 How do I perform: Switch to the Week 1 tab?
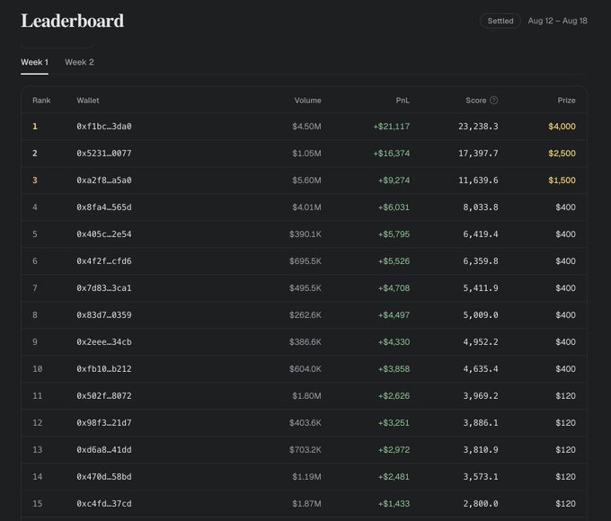click(x=34, y=62)
